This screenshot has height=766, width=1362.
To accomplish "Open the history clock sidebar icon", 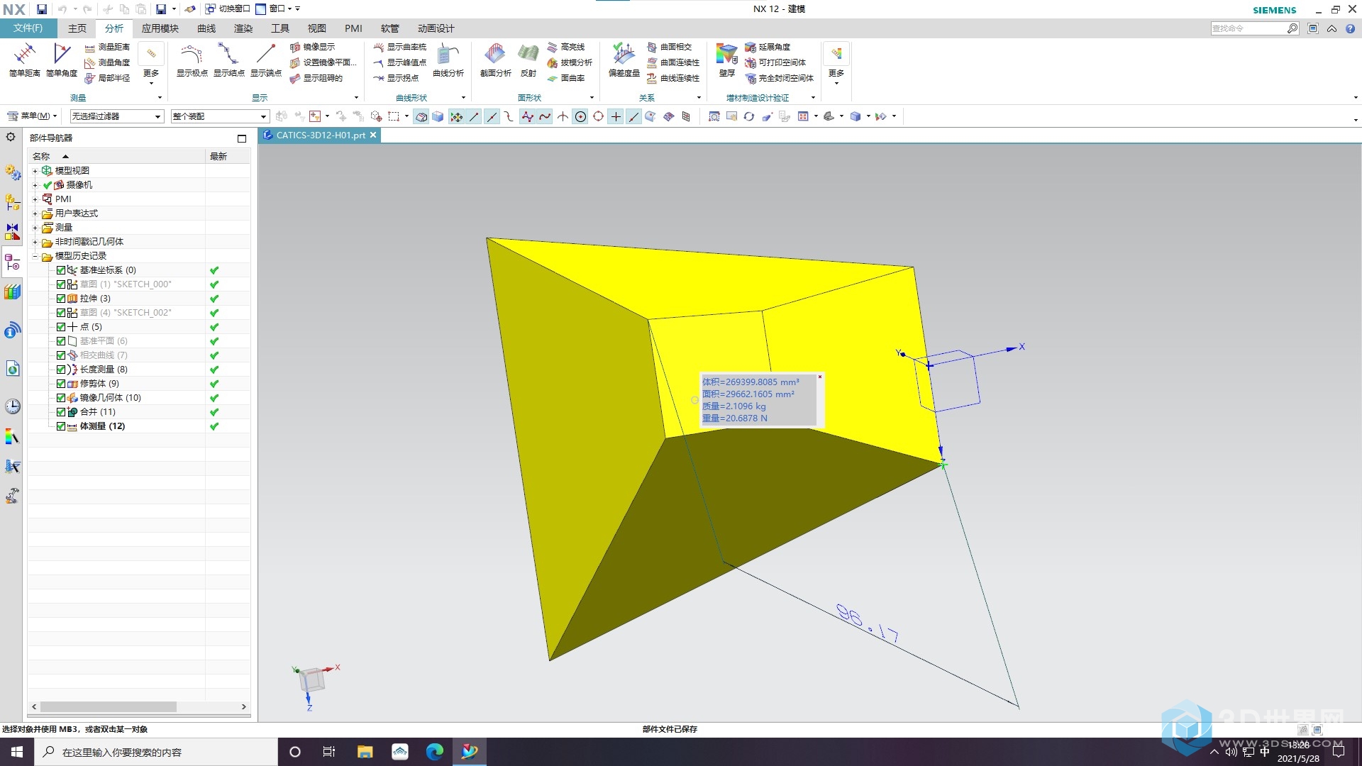I will point(12,406).
